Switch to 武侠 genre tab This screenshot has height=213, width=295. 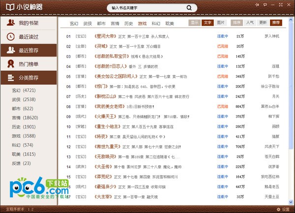click(x=88, y=24)
